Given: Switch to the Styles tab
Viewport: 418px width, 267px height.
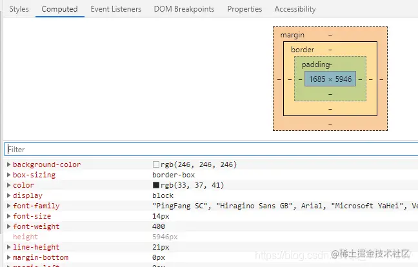Looking at the screenshot, I should (19, 9).
